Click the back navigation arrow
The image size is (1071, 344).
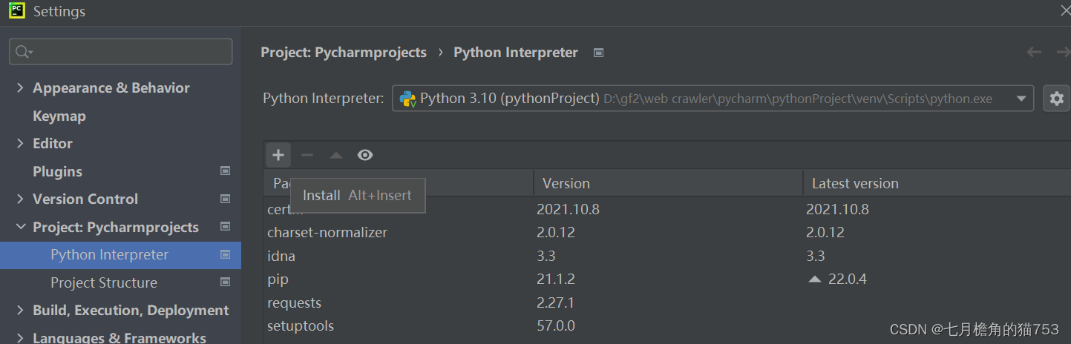(1034, 52)
